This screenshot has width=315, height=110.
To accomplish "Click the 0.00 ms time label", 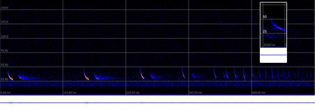I will point(5,93).
